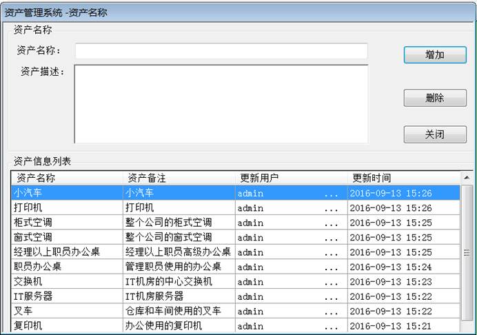
Task: Click the 删除 button
Action: tap(435, 98)
